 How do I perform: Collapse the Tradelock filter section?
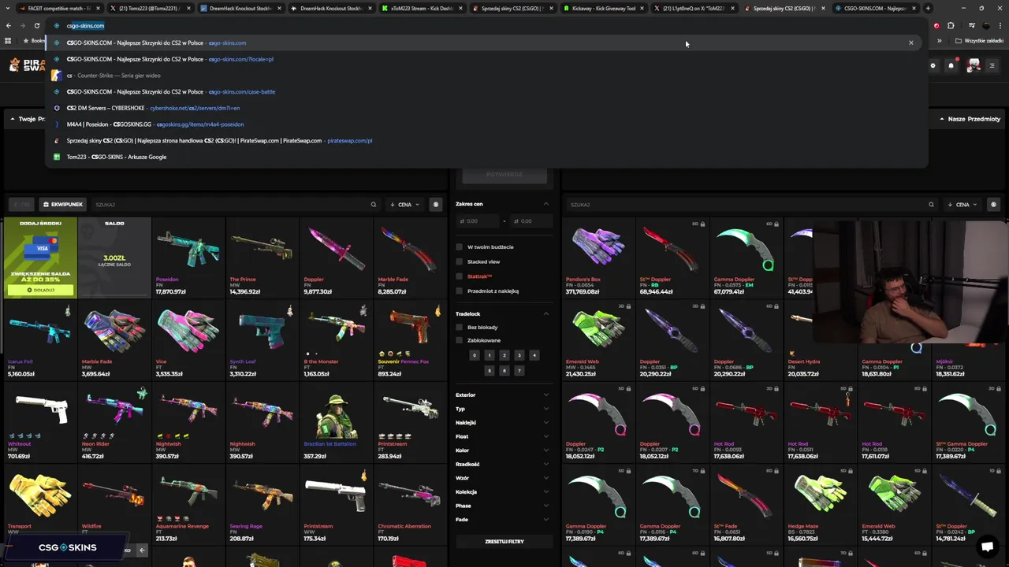coord(546,313)
